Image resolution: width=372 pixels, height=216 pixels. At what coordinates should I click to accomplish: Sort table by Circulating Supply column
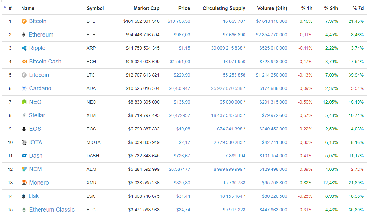(x=224, y=8)
